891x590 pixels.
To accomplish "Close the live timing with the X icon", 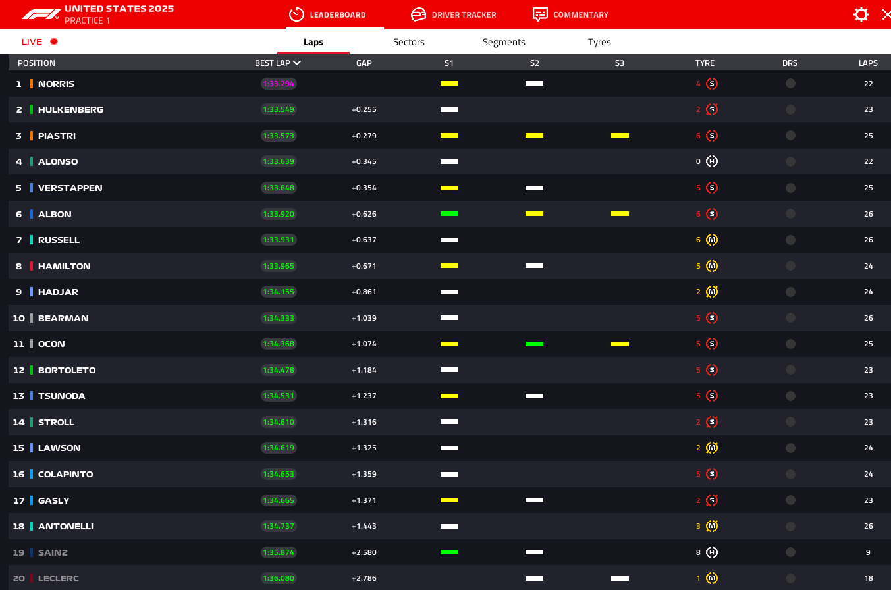I will [886, 14].
